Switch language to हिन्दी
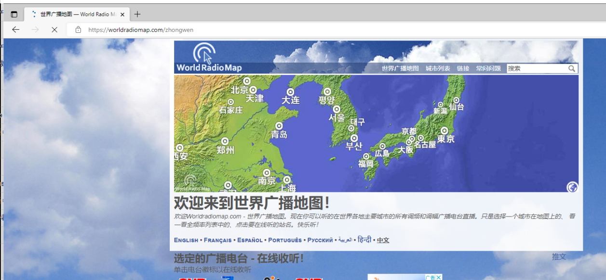 coord(364,240)
